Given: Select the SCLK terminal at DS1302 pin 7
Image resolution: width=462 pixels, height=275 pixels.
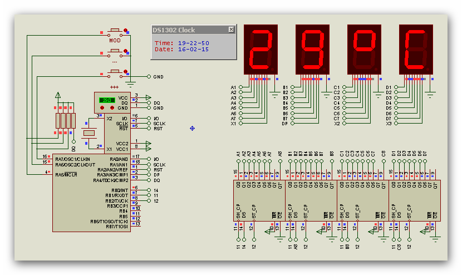Looking at the screenshot, I should point(149,124).
